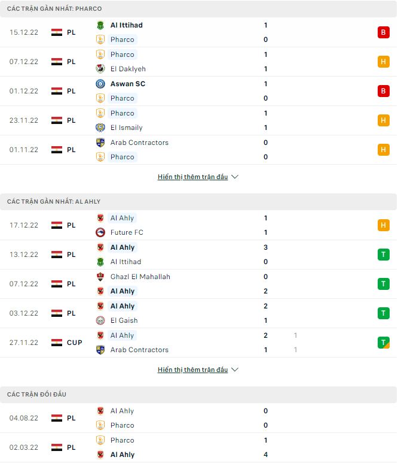Click the red B badge, Al Ittihad match
The height and width of the screenshot is (463, 401).
383,32
